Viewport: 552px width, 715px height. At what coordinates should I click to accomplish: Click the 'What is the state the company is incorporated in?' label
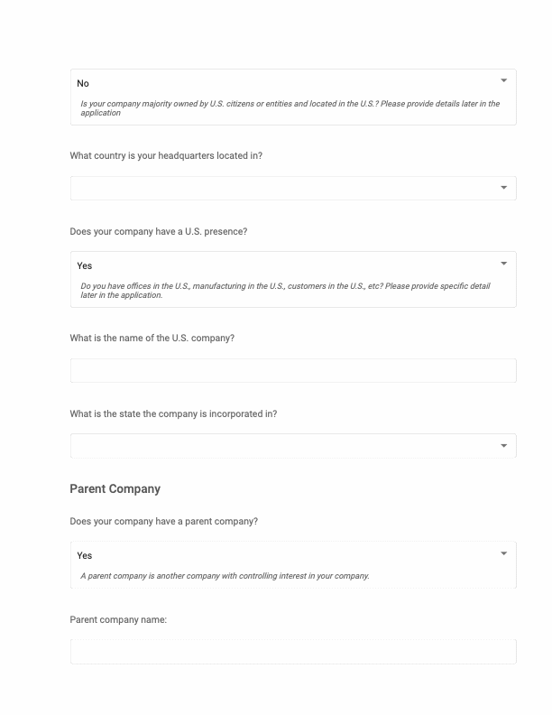(173, 414)
